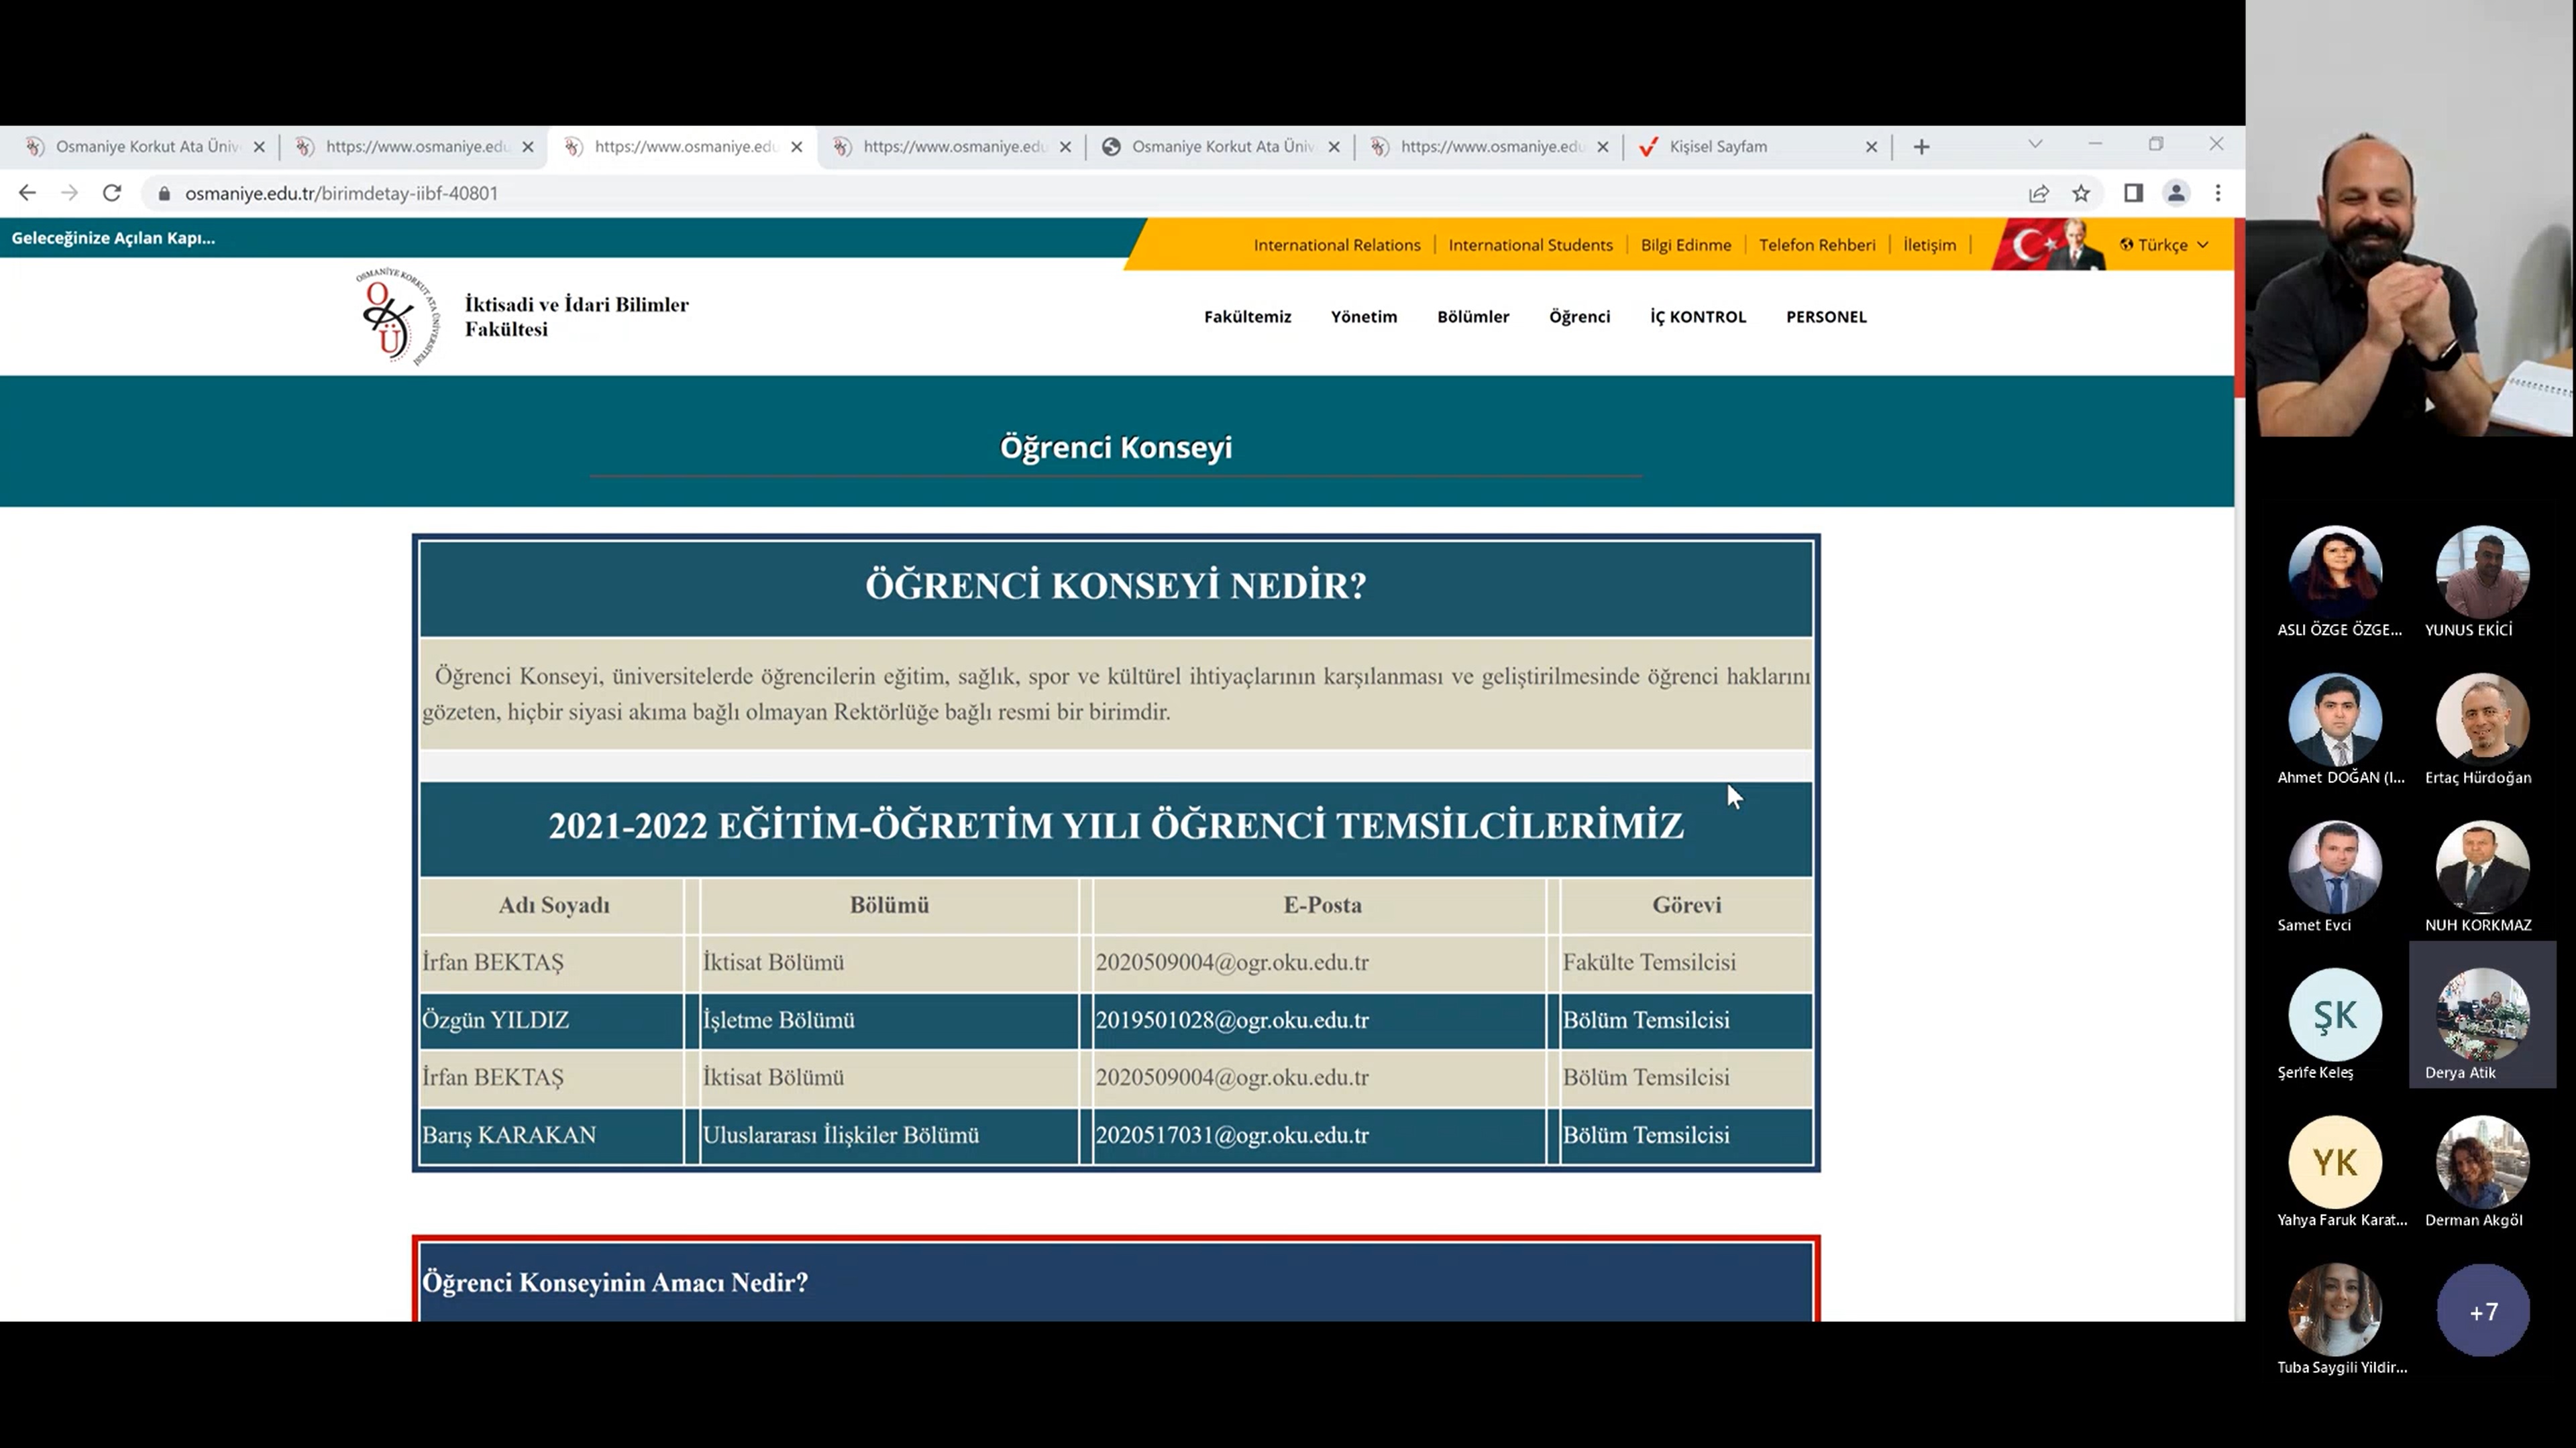The height and width of the screenshot is (1448, 2576).
Task: Select participant avatar Derman Akgöl
Action: (2482, 1162)
